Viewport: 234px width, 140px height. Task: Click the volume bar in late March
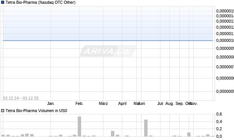tap(113, 134)
